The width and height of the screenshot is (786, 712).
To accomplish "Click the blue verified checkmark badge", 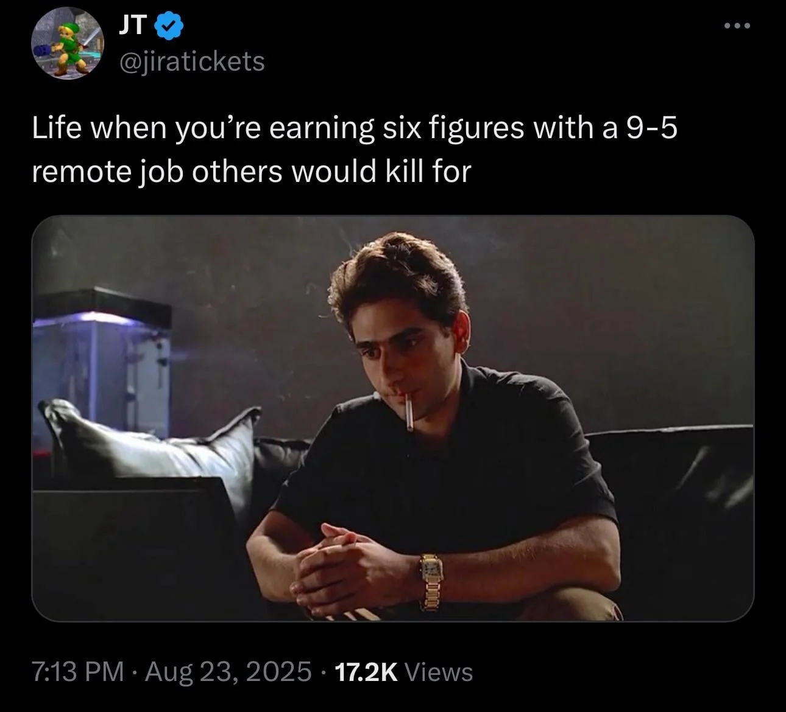I will (168, 26).
